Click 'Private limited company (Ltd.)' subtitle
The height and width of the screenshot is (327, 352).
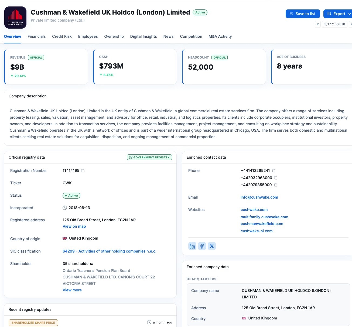58,20
